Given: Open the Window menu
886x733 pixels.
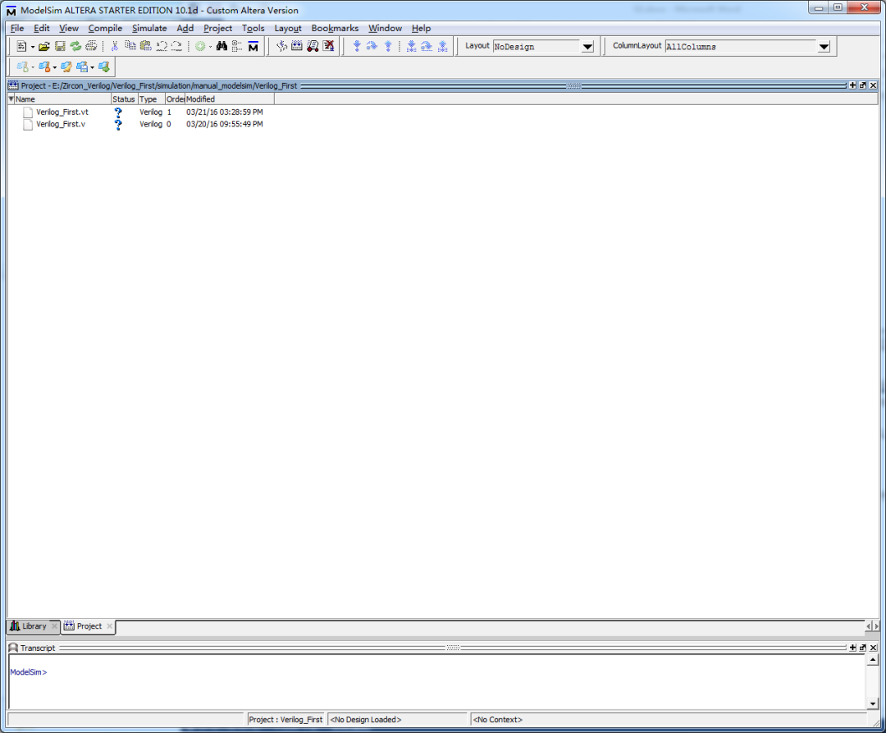Looking at the screenshot, I should [385, 28].
